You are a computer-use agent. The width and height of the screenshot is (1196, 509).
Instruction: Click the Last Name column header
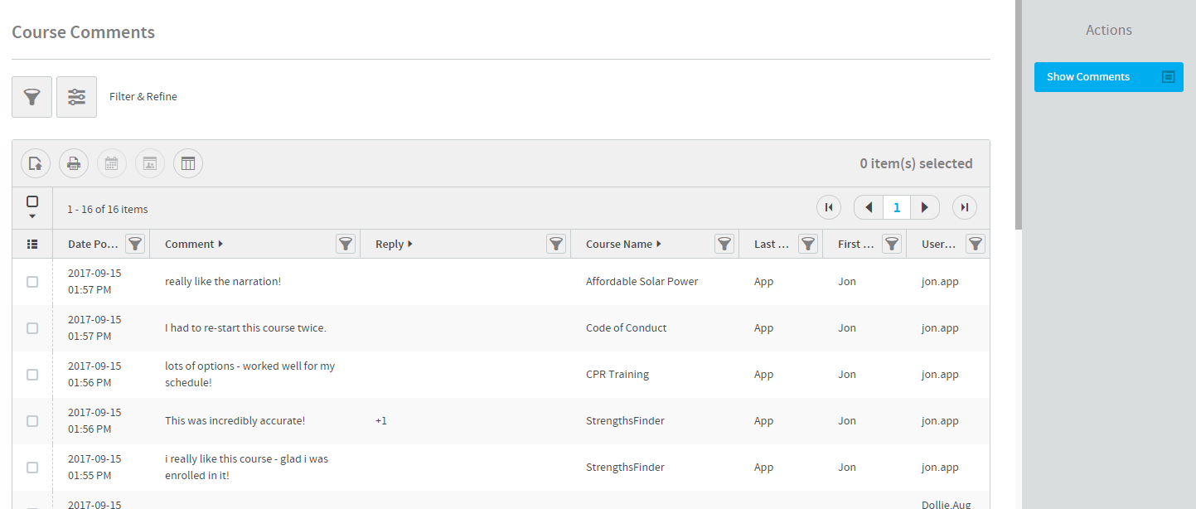tap(771, 244)
